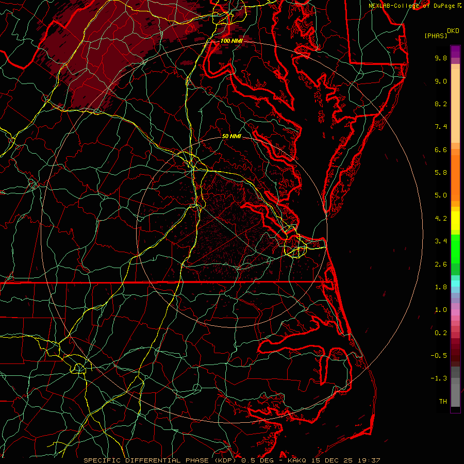Image resolution: width=464 pixels, height=464 pixels.
Task: Click the KAKQ station identifier in caption
Action: (297, 460)
